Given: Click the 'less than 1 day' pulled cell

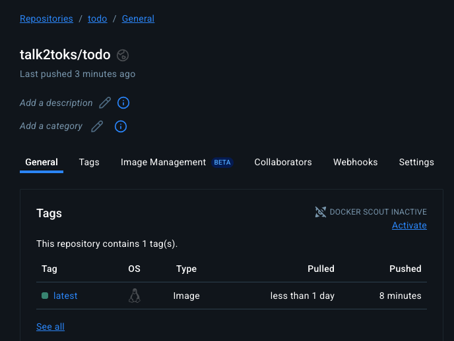Looking at the screenshot, I should point(303,296).
